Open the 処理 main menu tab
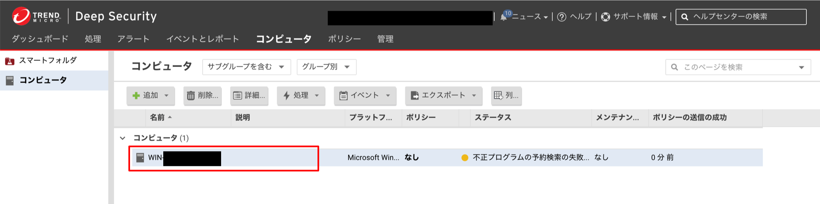 pos(93,39)
